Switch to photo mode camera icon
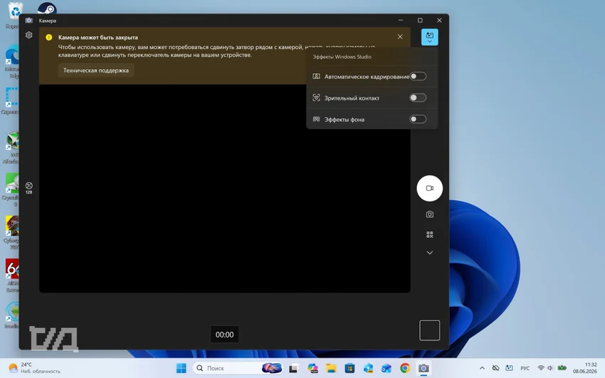 pyautogui.click(x=429, y=214)
